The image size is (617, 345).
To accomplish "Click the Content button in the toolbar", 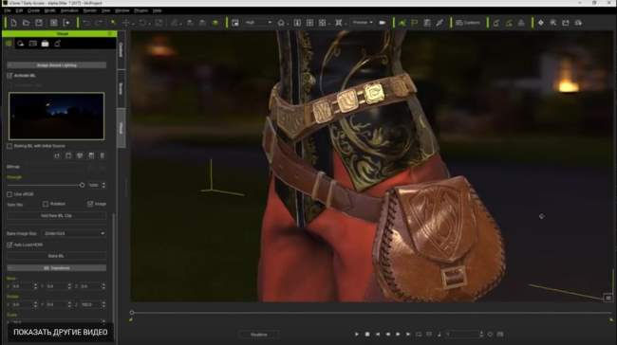I will coord(468,23).
